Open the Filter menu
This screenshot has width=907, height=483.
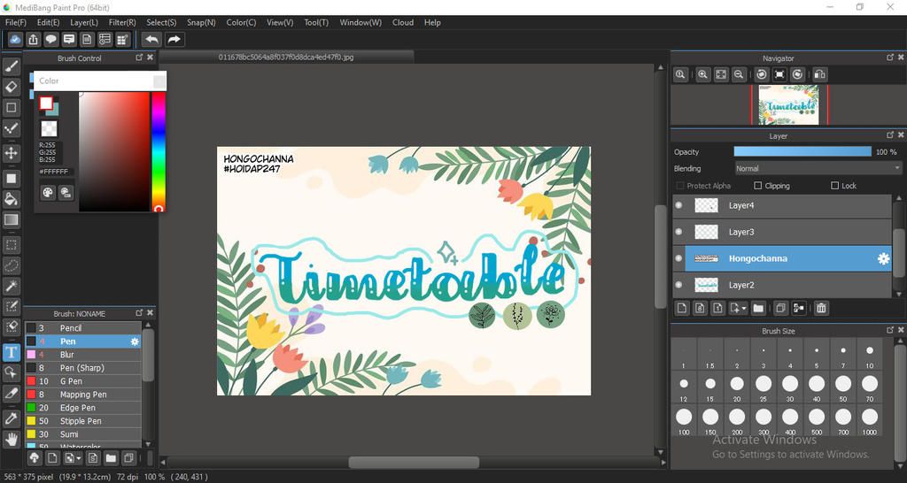(122, 22)
